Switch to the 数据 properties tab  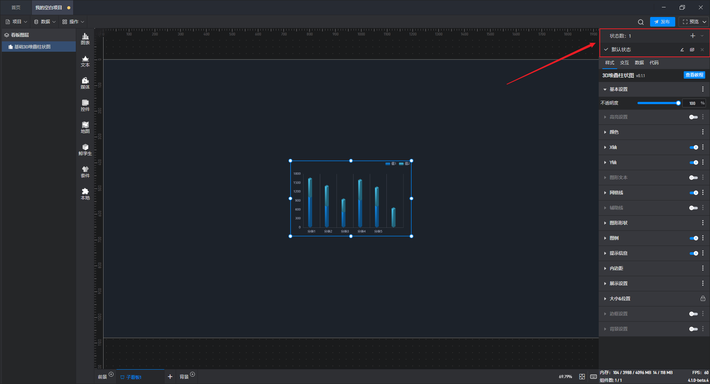point(639,63)
